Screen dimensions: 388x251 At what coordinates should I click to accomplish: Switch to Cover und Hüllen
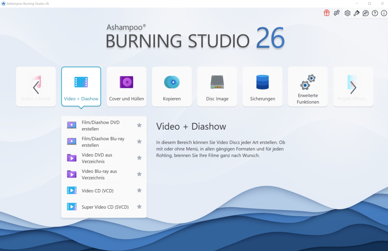[126, 86]
